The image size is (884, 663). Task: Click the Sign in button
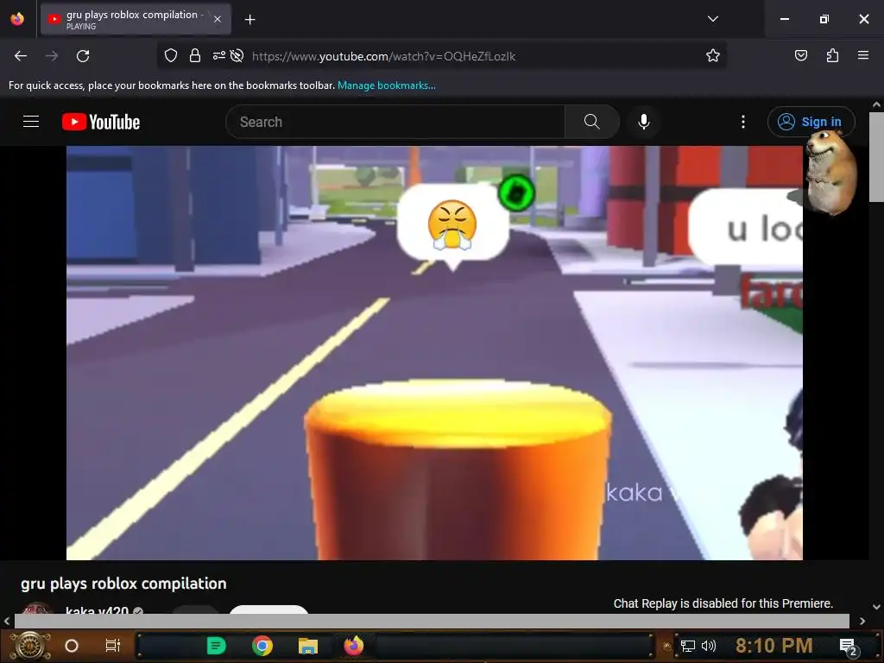click(x=810, y=122)
